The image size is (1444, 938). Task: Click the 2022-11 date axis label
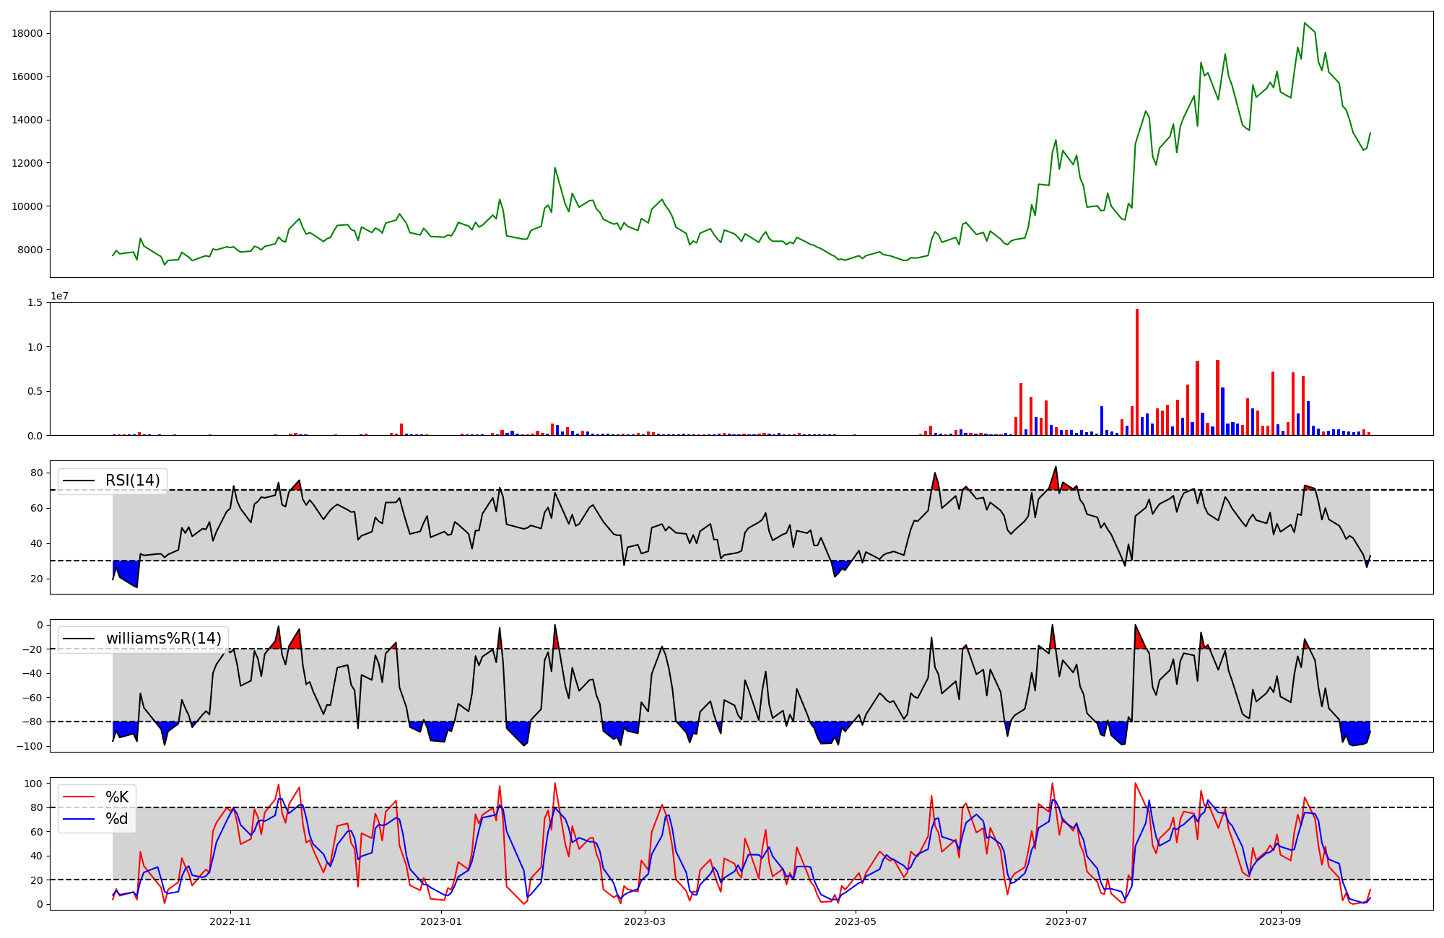(x=230, y=921)
